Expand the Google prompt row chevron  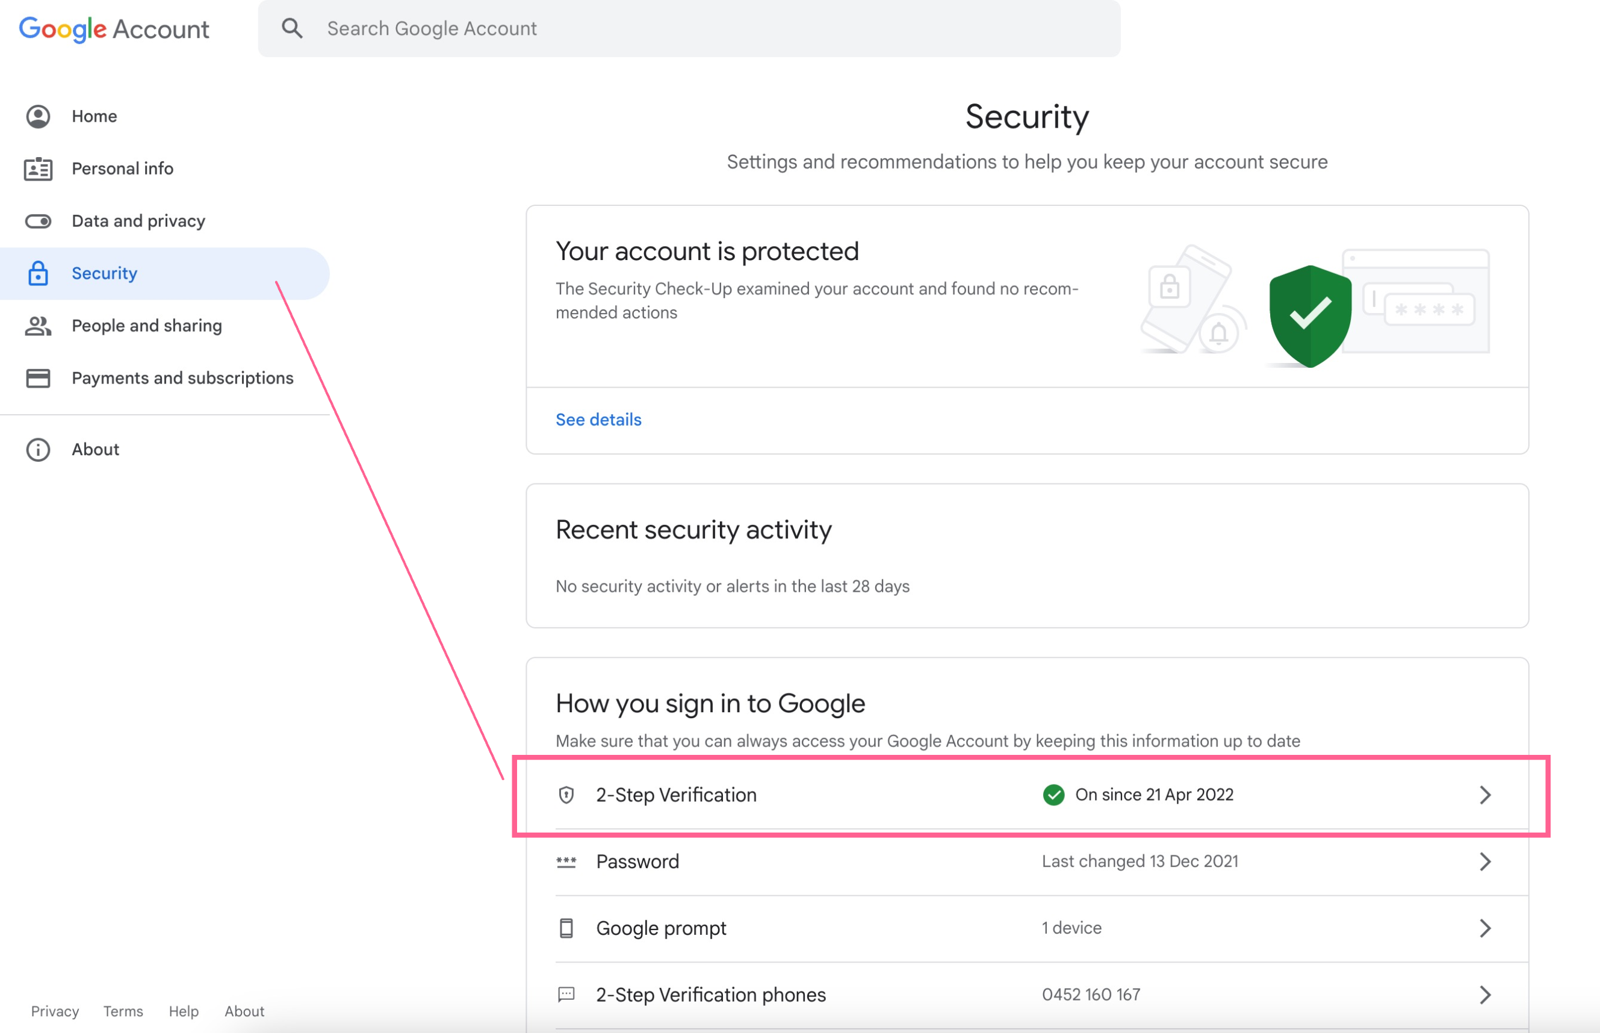[x=1486, y=928]
